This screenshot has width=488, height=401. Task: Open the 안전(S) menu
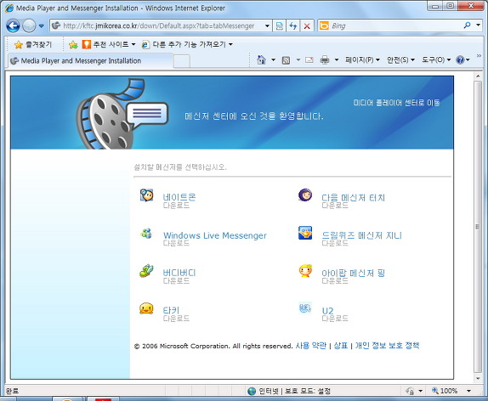(x=400, y=59)
